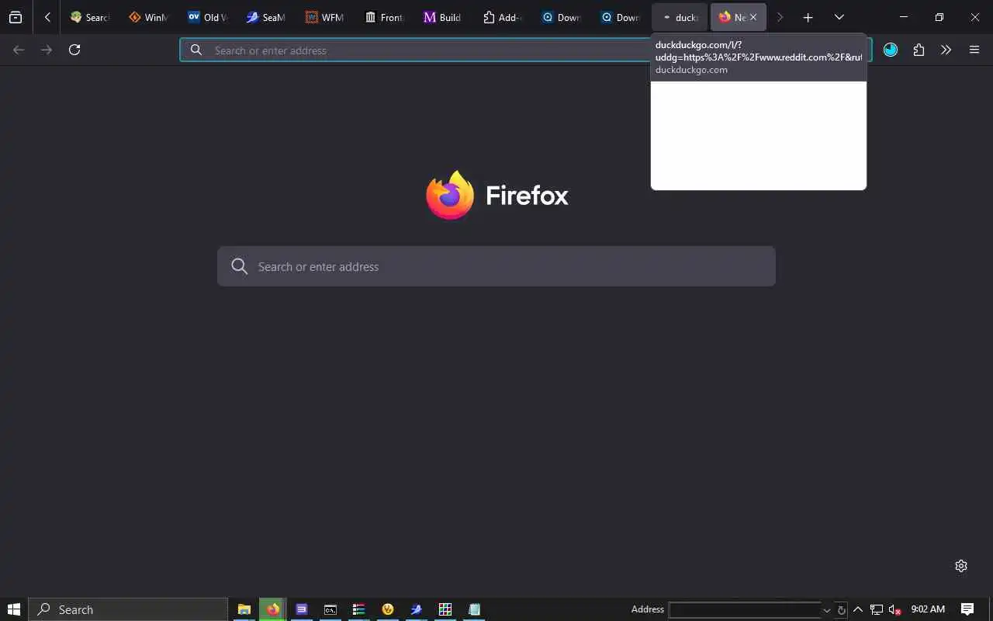Show hidden system tray icons
This screenshot has width=993, height=621.
click(x=858, y=609)
